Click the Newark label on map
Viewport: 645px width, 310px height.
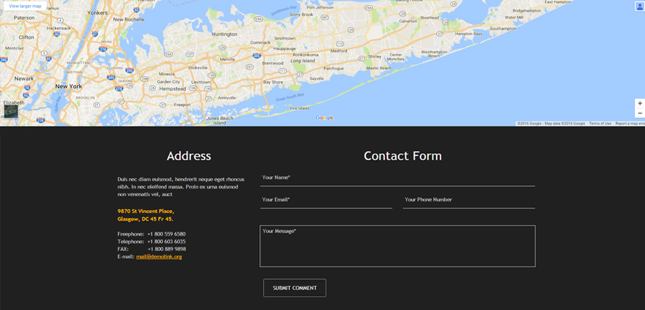pos(24,78)
